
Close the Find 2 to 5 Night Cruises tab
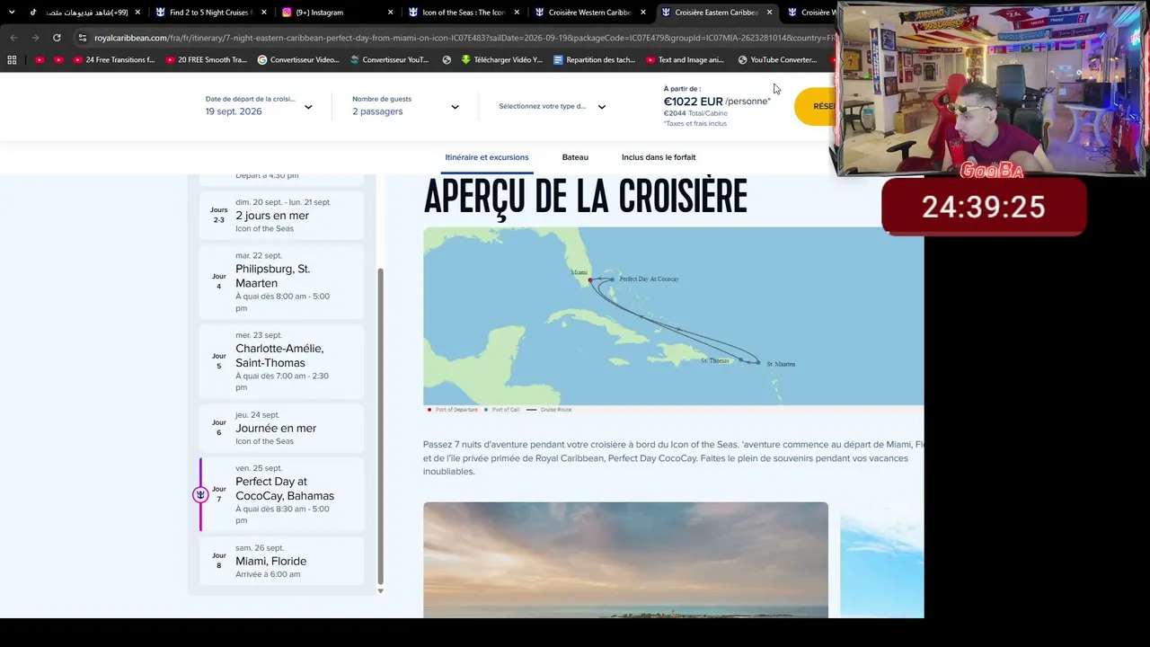(264, 13)
